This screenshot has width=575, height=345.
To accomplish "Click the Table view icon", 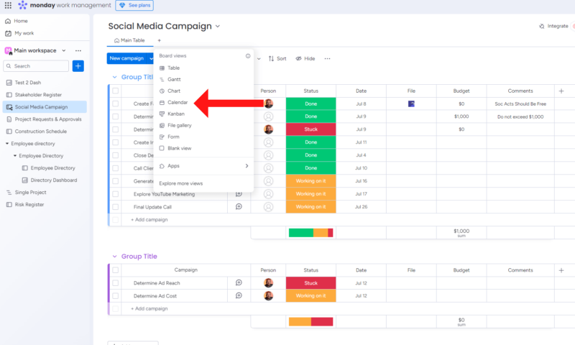I will (x=162, y=68).
